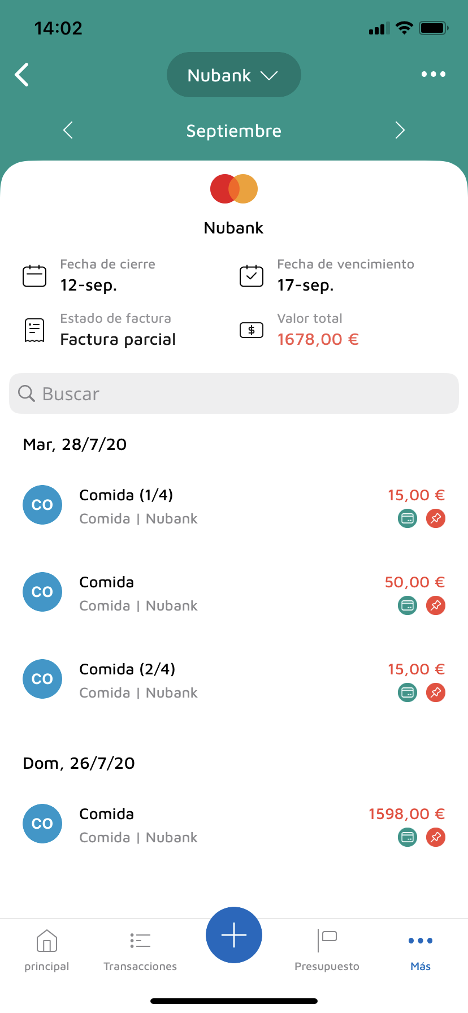The image size is (468, 1013).
Task: Tap the back arrow in header
Action: [23, 75]
